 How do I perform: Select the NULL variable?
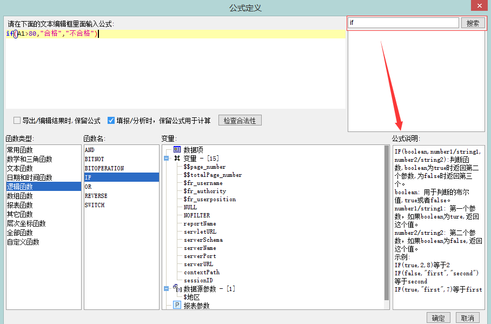190,207
